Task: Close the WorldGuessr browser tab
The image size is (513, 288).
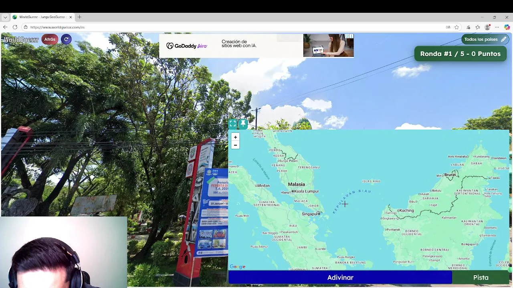Action: pyautogui.click(x=71, y=17)
